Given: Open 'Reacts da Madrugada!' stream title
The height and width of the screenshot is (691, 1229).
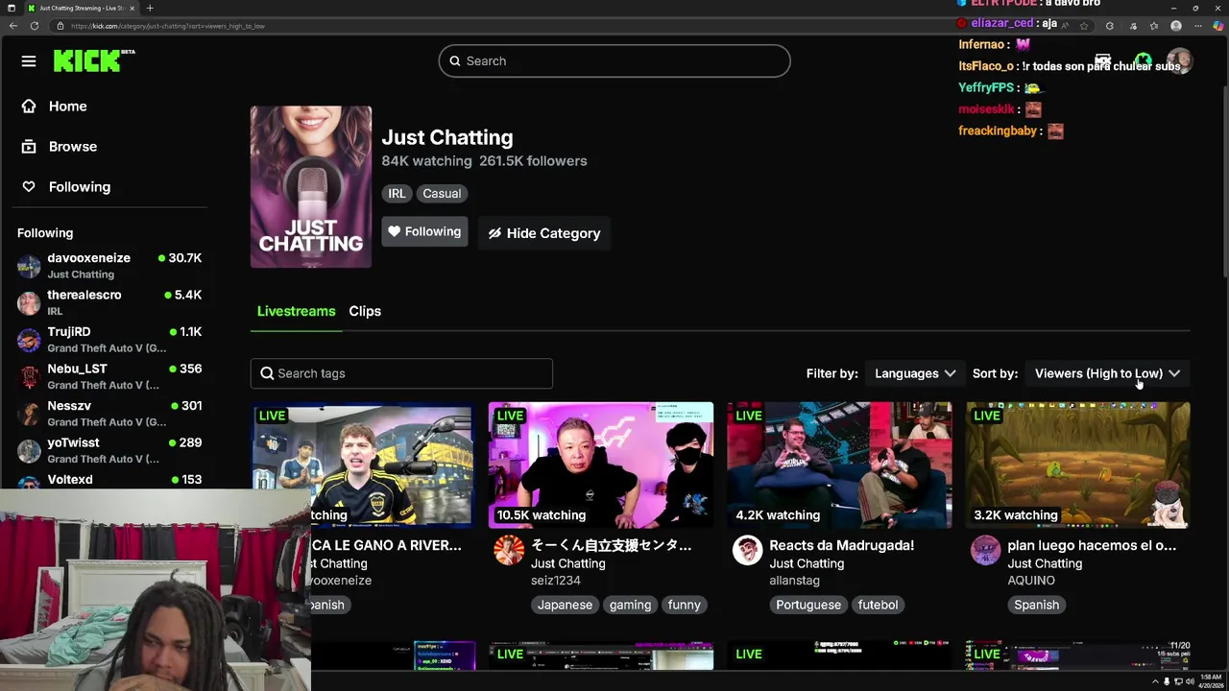Looking at the screenshot, I should coord(841,545).
